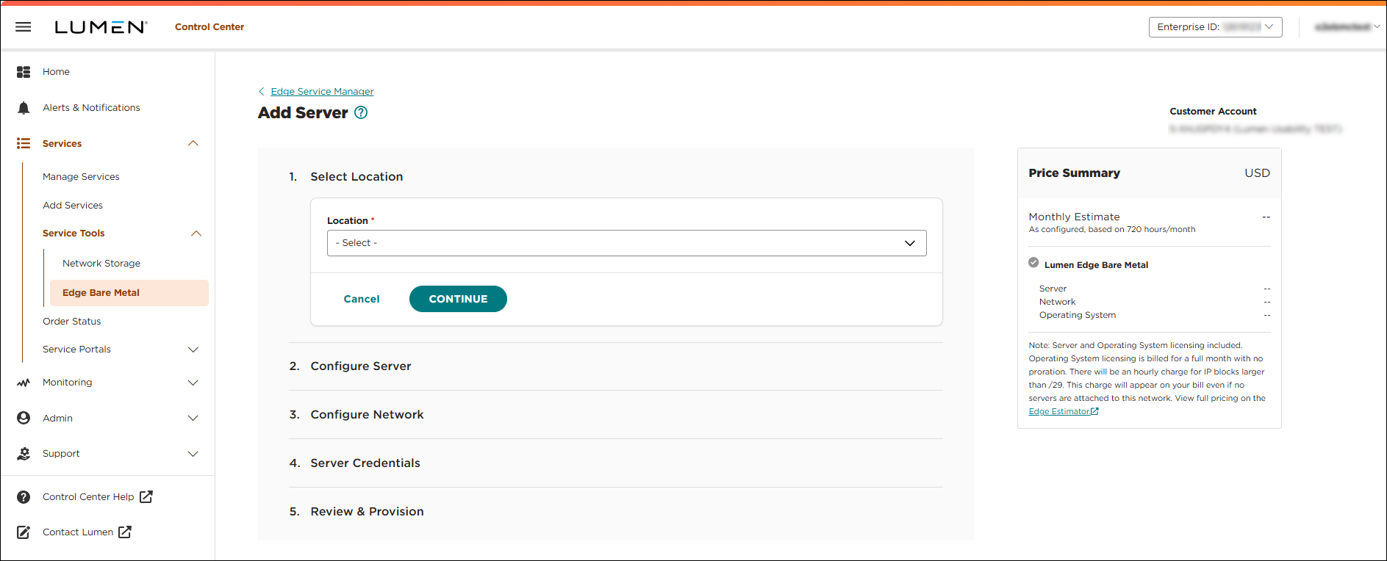Click the Home dashboard icon

[x=24, y=72]
